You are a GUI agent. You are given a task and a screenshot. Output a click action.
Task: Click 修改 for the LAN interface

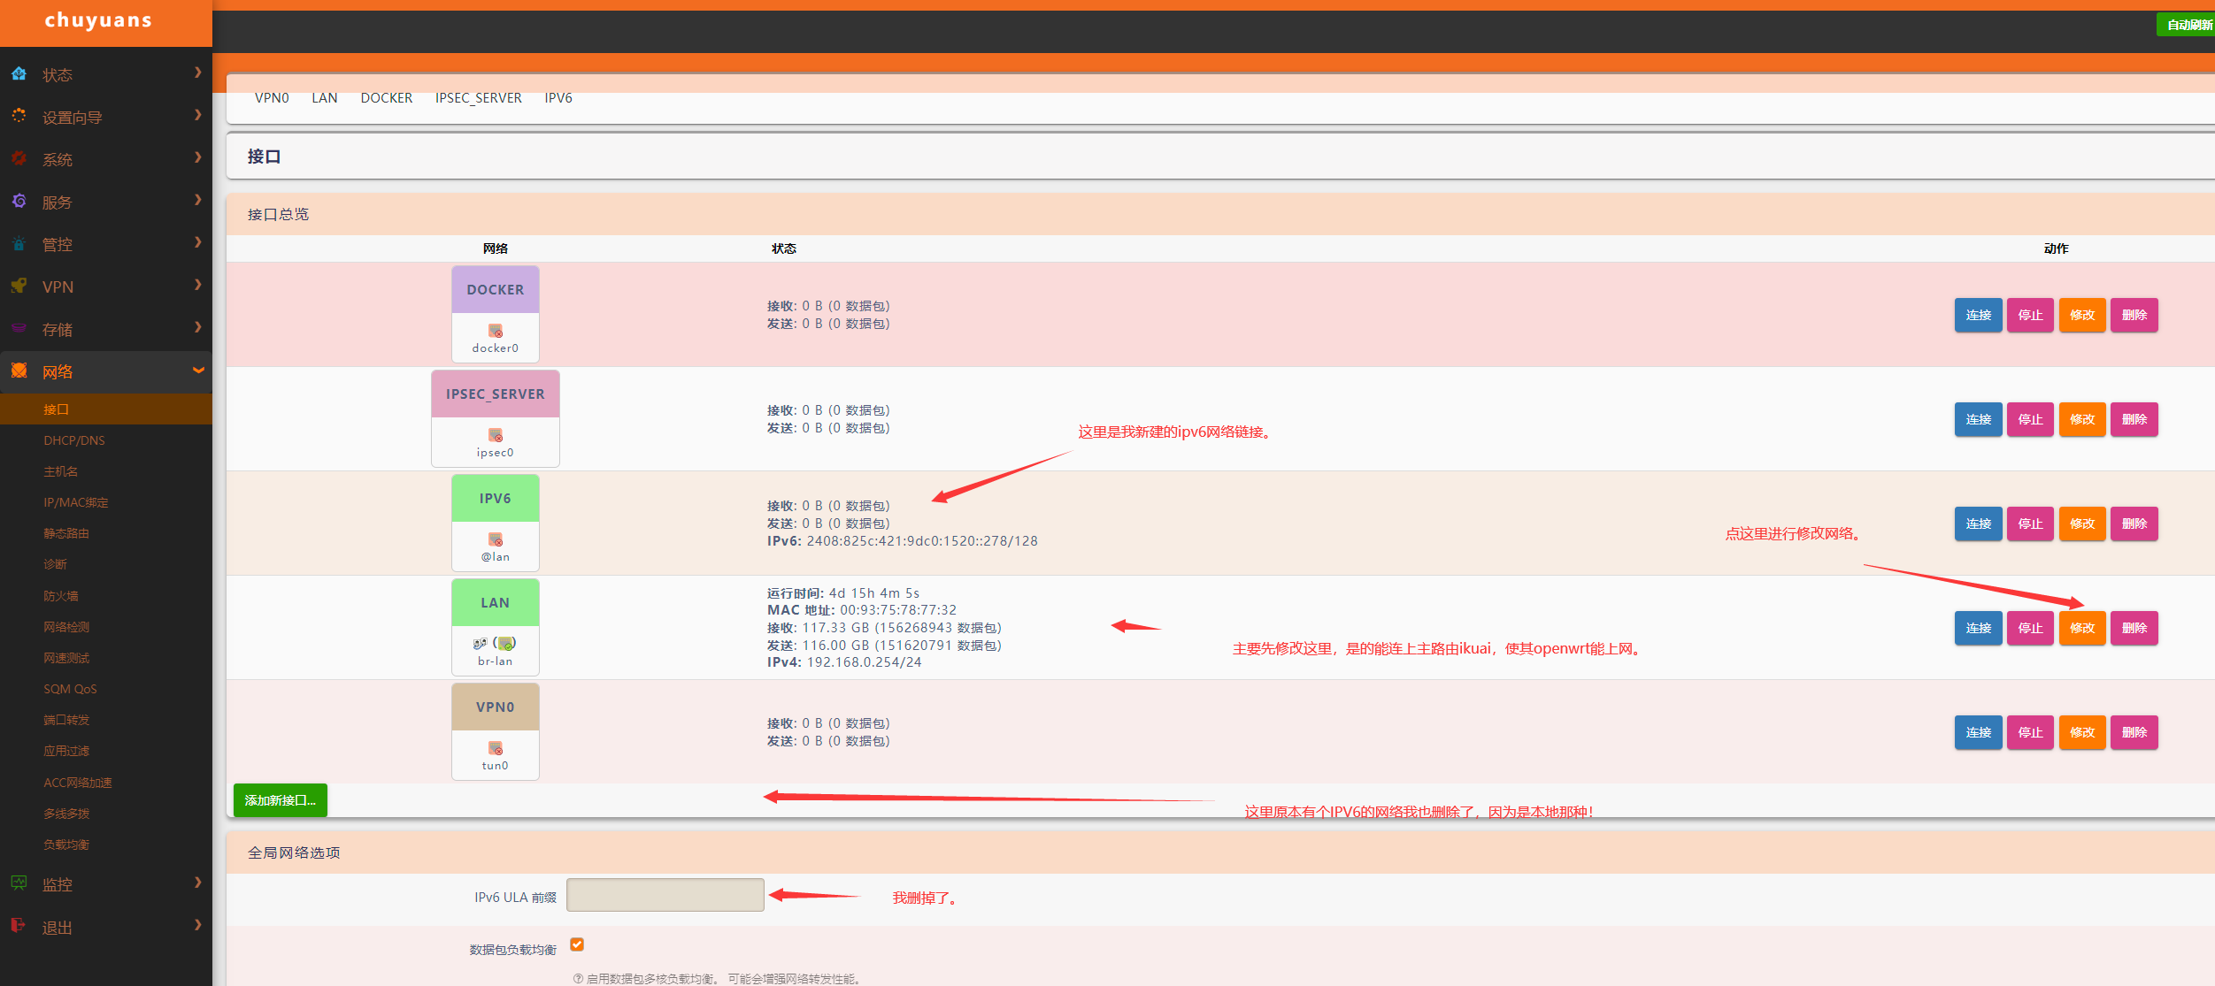click(x=2082, y=628)
